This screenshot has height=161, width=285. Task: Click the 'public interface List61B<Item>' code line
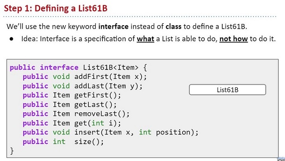click(x=78, y=68)
